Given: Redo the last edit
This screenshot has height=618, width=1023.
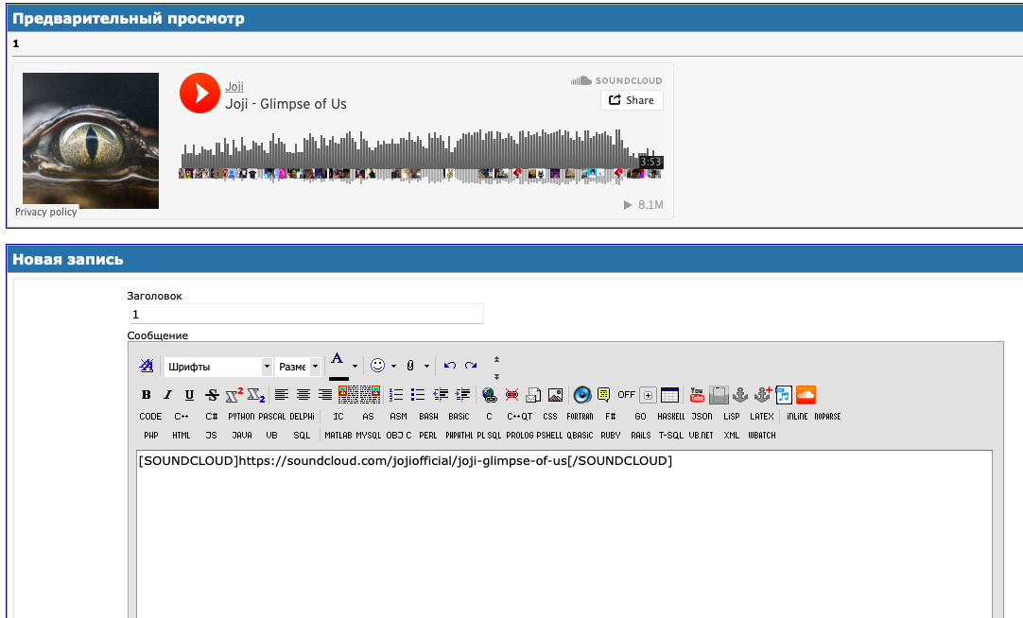Looking at the screenshot, I should (471, 366).
